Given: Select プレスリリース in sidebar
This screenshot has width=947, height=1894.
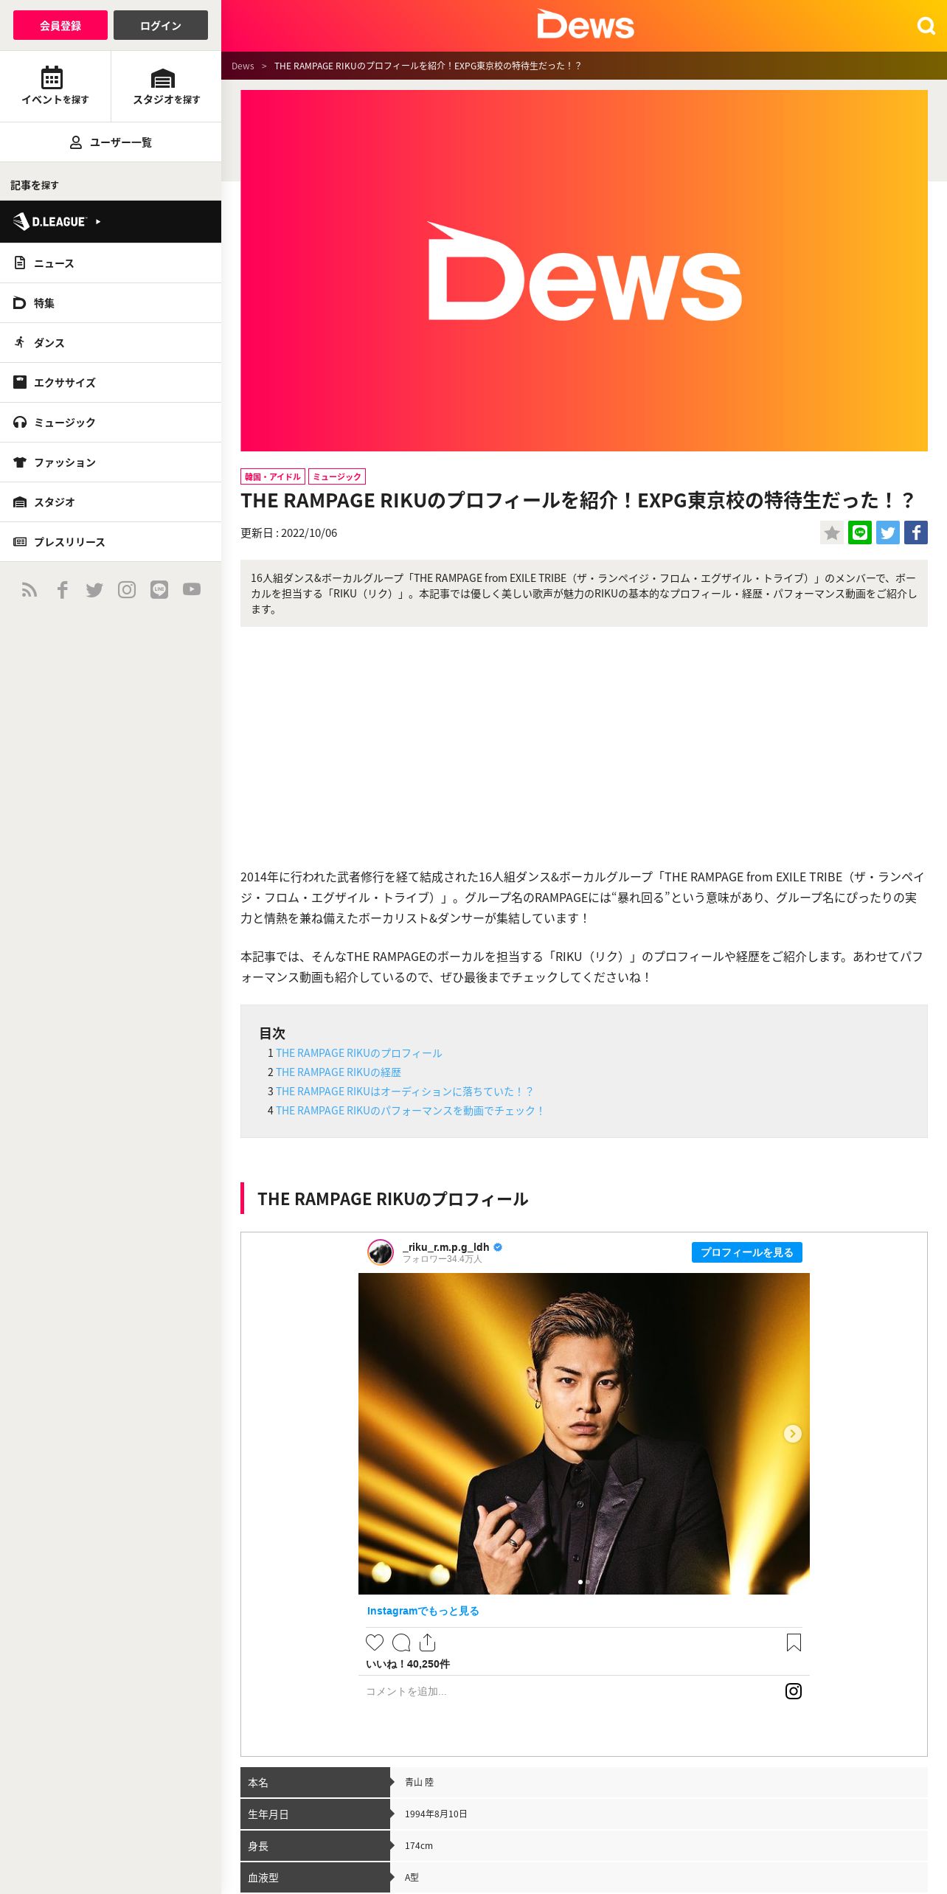Looking at the screenshot, I should coord(111,542).
